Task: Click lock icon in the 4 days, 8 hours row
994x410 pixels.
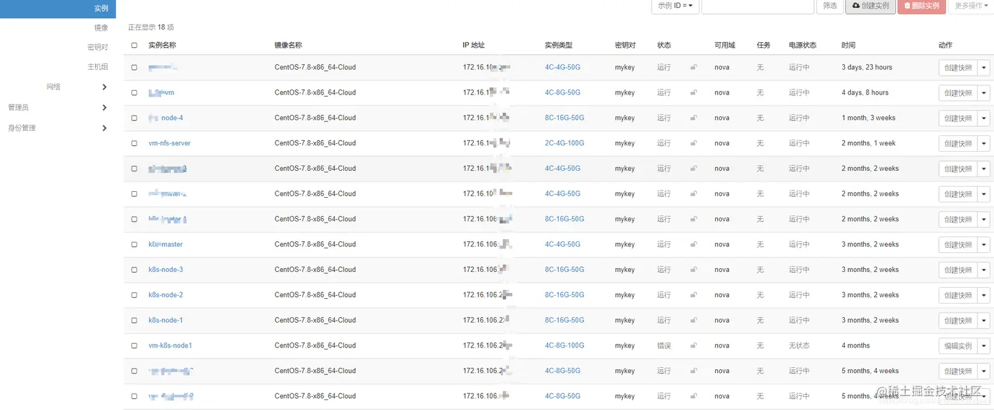Action: 694,93
